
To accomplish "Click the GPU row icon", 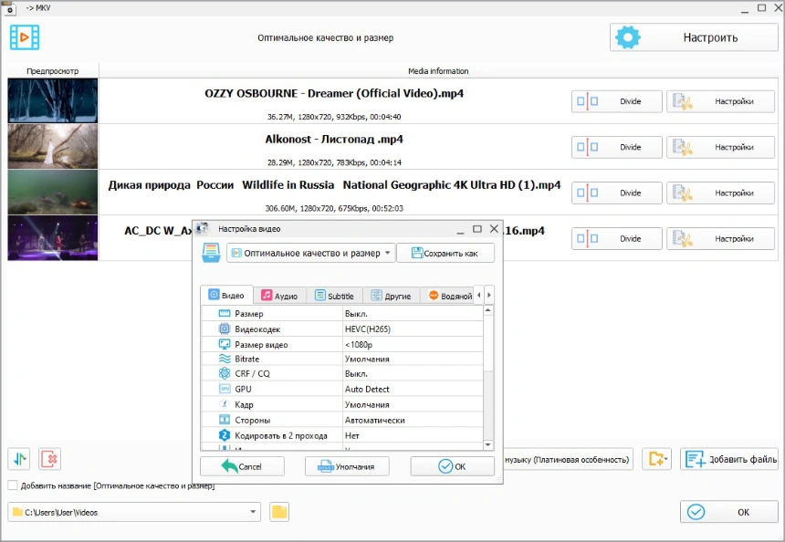I will tap(225, 389).
